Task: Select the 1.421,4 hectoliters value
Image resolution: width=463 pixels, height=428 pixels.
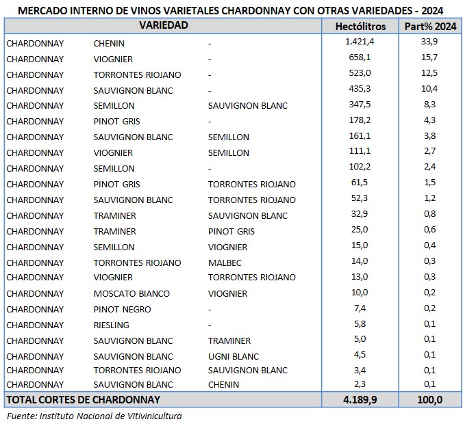Action: click(360, 42)
